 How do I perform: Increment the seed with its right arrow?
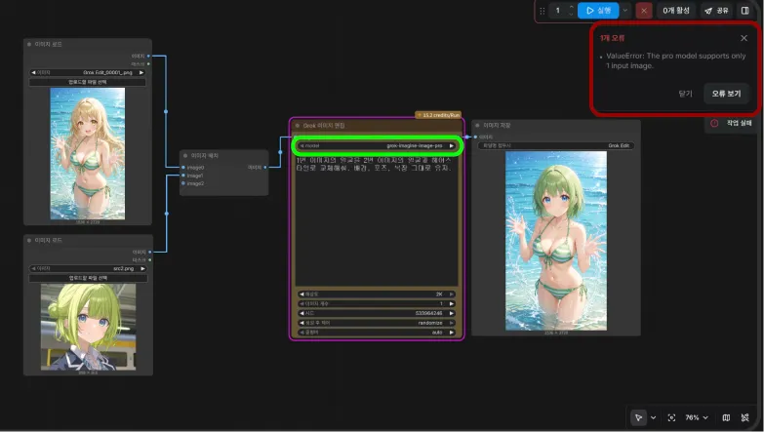[x=452, y=313]
